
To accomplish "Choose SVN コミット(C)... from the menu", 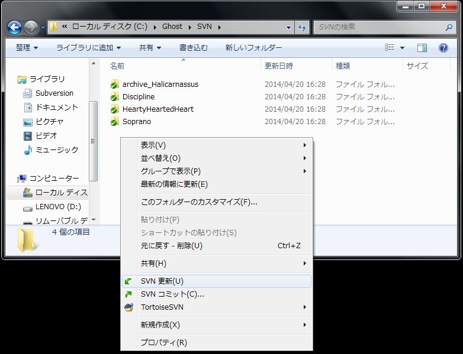I will click(x=217, y=294).
